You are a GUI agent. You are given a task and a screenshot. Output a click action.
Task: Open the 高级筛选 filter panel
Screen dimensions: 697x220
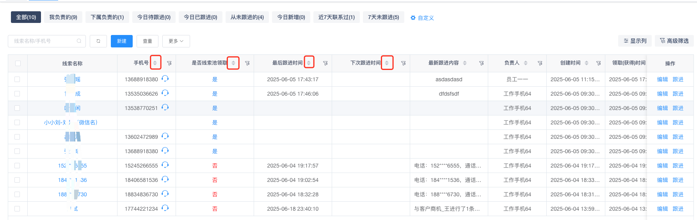point(674,41)
